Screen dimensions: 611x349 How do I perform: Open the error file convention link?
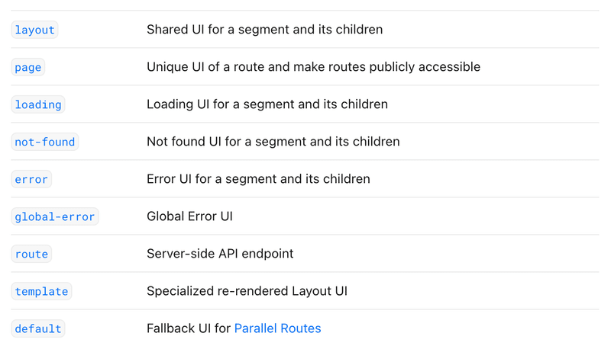tap(31, 179)
